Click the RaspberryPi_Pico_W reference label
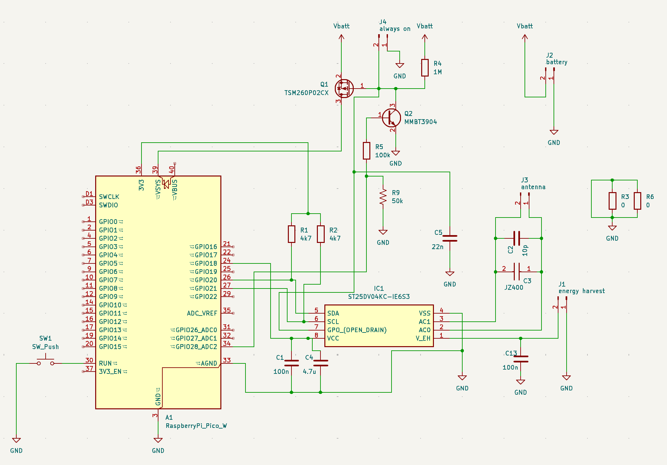Screen dimensions: 667x465 pyautogui.click(x=196, y=426)
